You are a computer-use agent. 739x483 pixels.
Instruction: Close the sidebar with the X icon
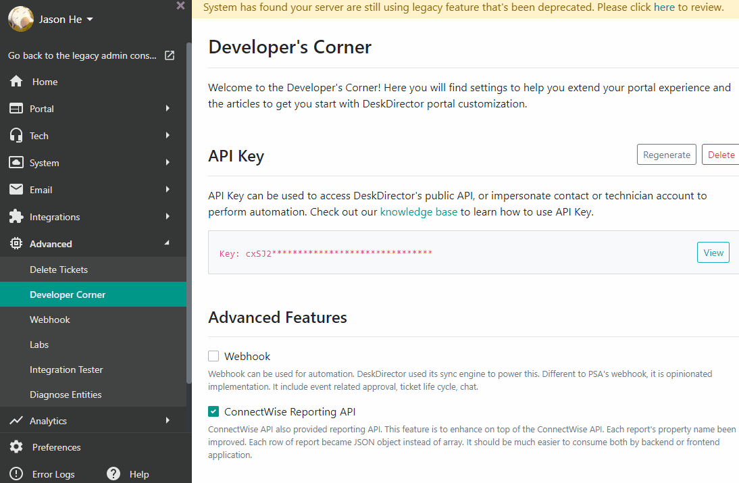pyautogui.click(x=180, y=5)
